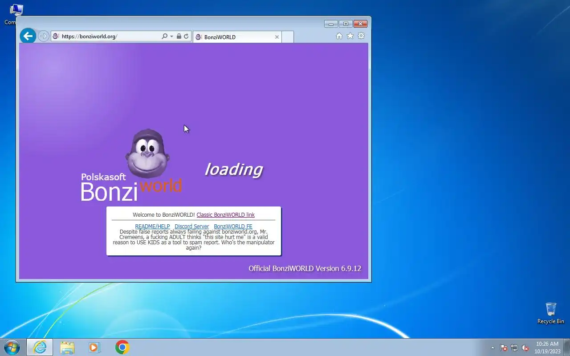
Task: Launch Windows Media Player from taskbar
Action: [94, 347]
